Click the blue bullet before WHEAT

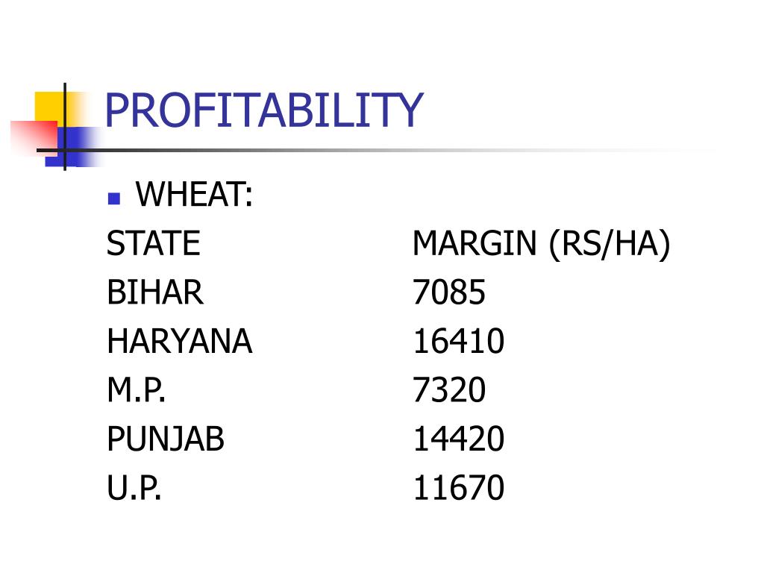114,198
